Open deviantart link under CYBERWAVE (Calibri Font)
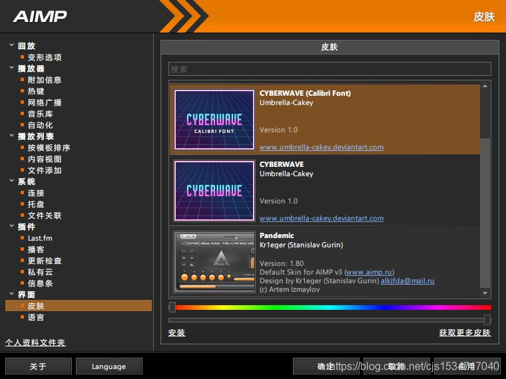 [322, 148]
